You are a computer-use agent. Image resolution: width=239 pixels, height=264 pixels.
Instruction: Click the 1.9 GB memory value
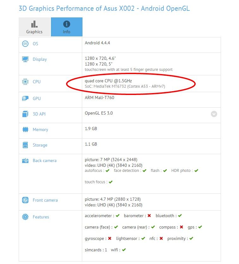pyautogui.click(x=91, y=129)
